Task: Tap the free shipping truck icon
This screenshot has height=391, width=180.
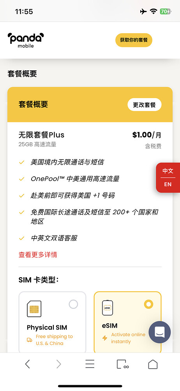Action: pyautogui.click(x=30, y=340)
